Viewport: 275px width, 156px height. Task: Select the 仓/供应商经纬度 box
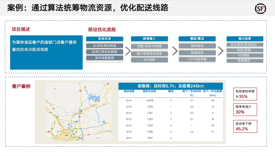105,46
